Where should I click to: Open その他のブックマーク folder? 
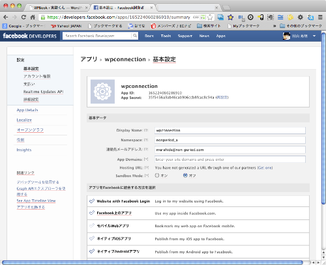point(301,26)
